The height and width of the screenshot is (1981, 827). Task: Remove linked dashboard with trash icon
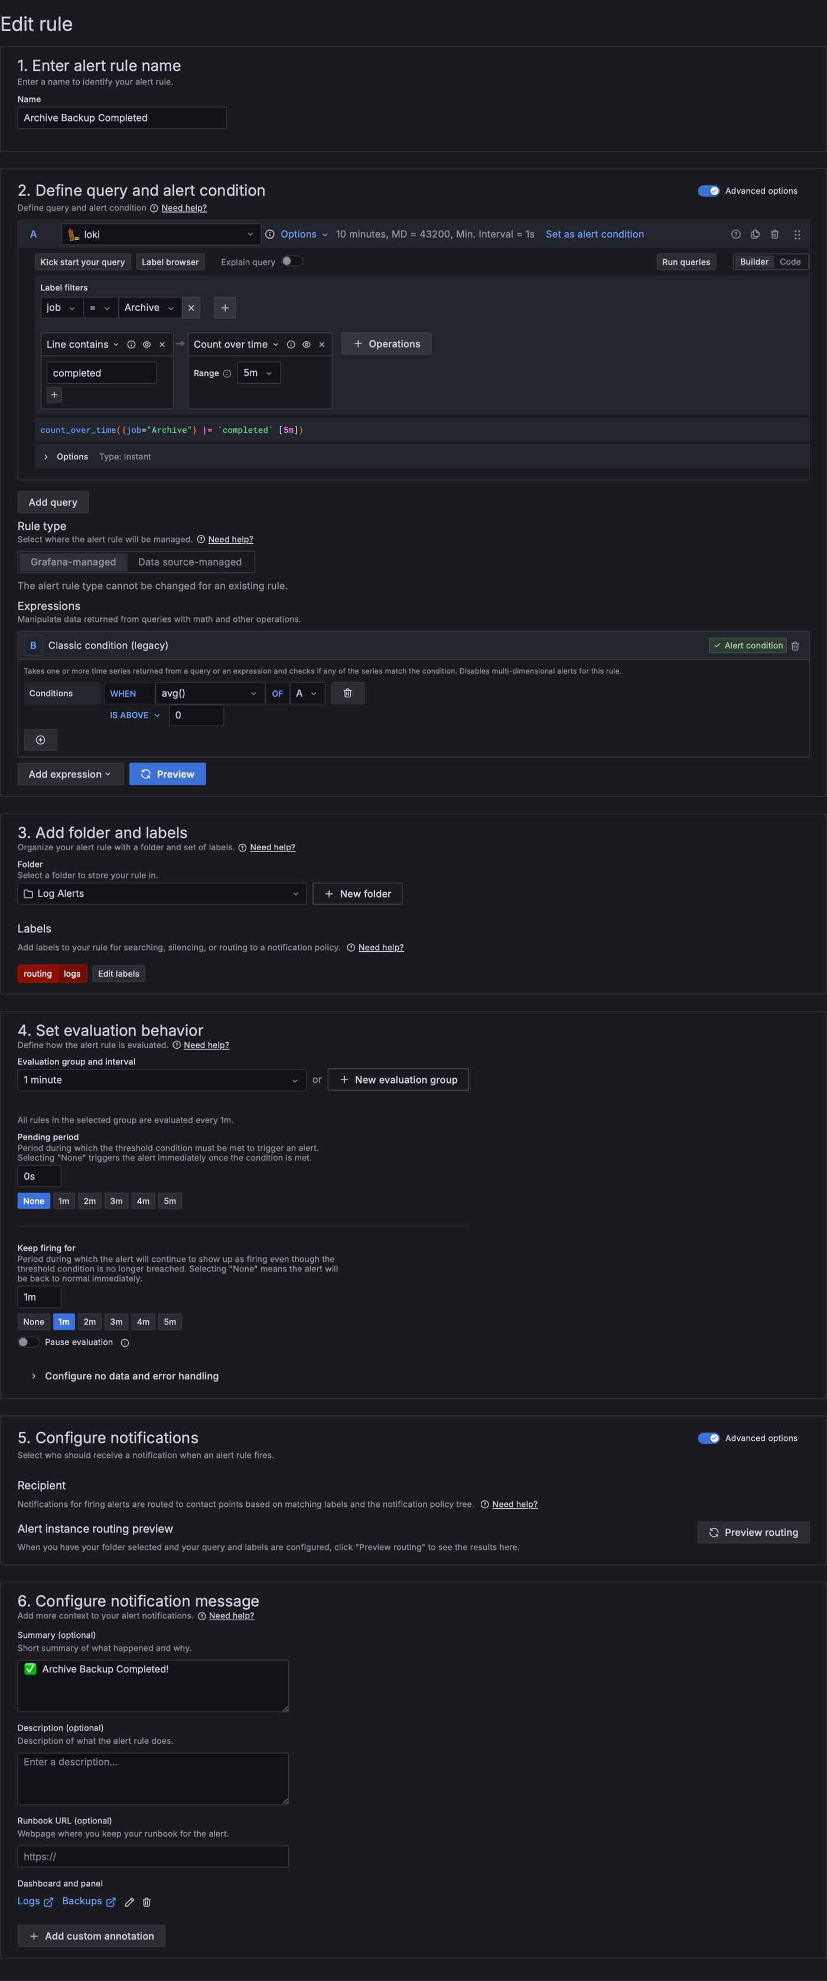click(147, 1902)
